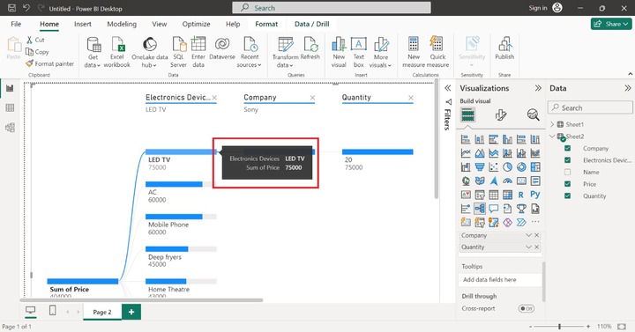Choose the Python visual icon

535,195
